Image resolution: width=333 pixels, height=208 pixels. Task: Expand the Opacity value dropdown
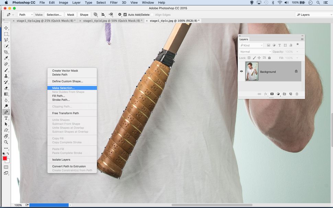pos(297,51)
